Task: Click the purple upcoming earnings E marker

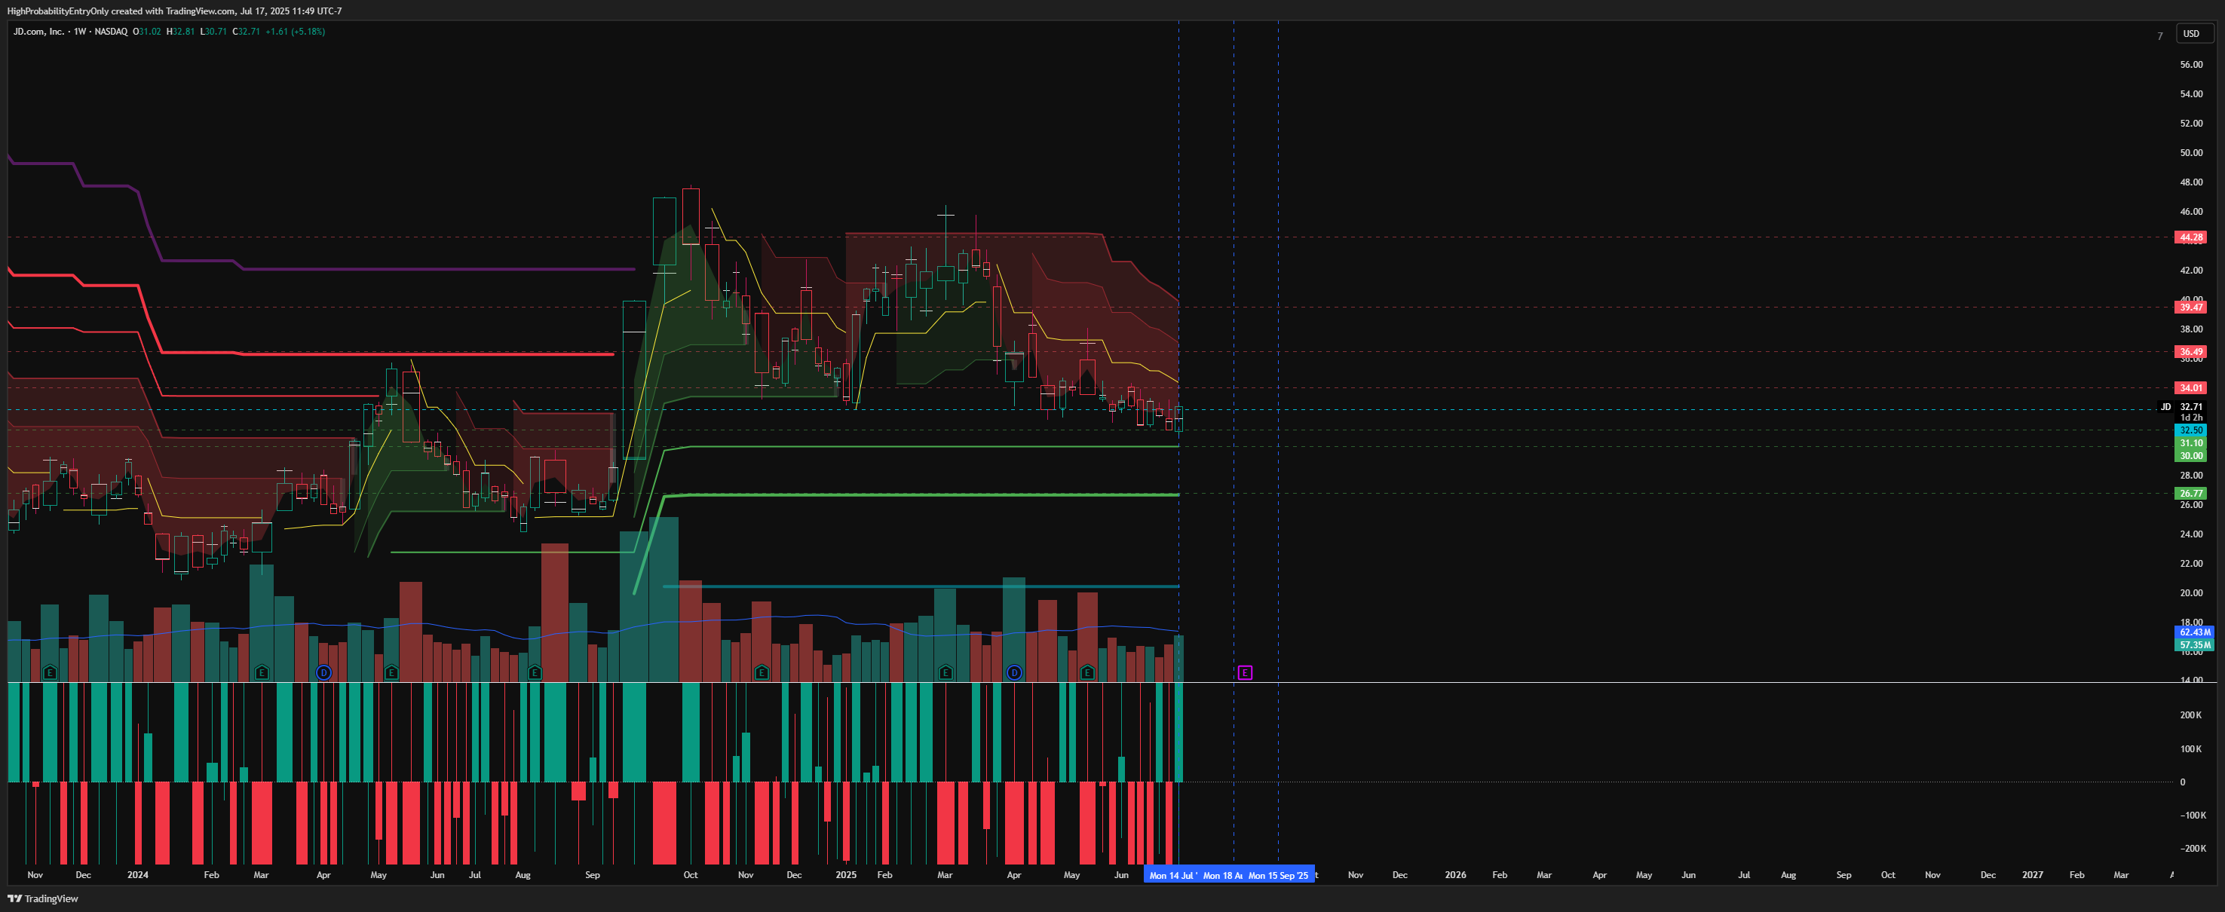Action: pyautogui.click(x=1245, y=672)
